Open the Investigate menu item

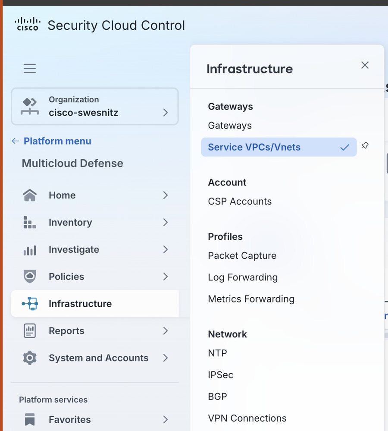coord(95,249)
